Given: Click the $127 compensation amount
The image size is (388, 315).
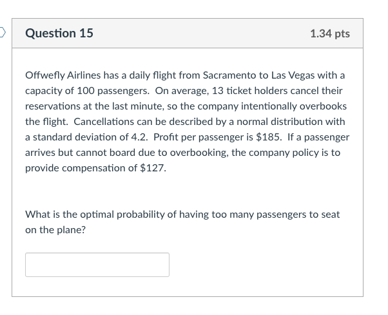Looking at the screenshot, I should point(153,168).
